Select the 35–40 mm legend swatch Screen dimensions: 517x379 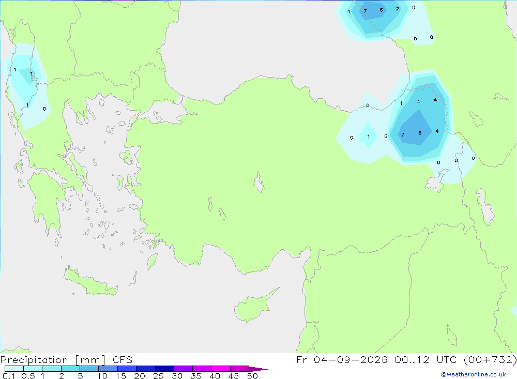(x=202, y=369)
